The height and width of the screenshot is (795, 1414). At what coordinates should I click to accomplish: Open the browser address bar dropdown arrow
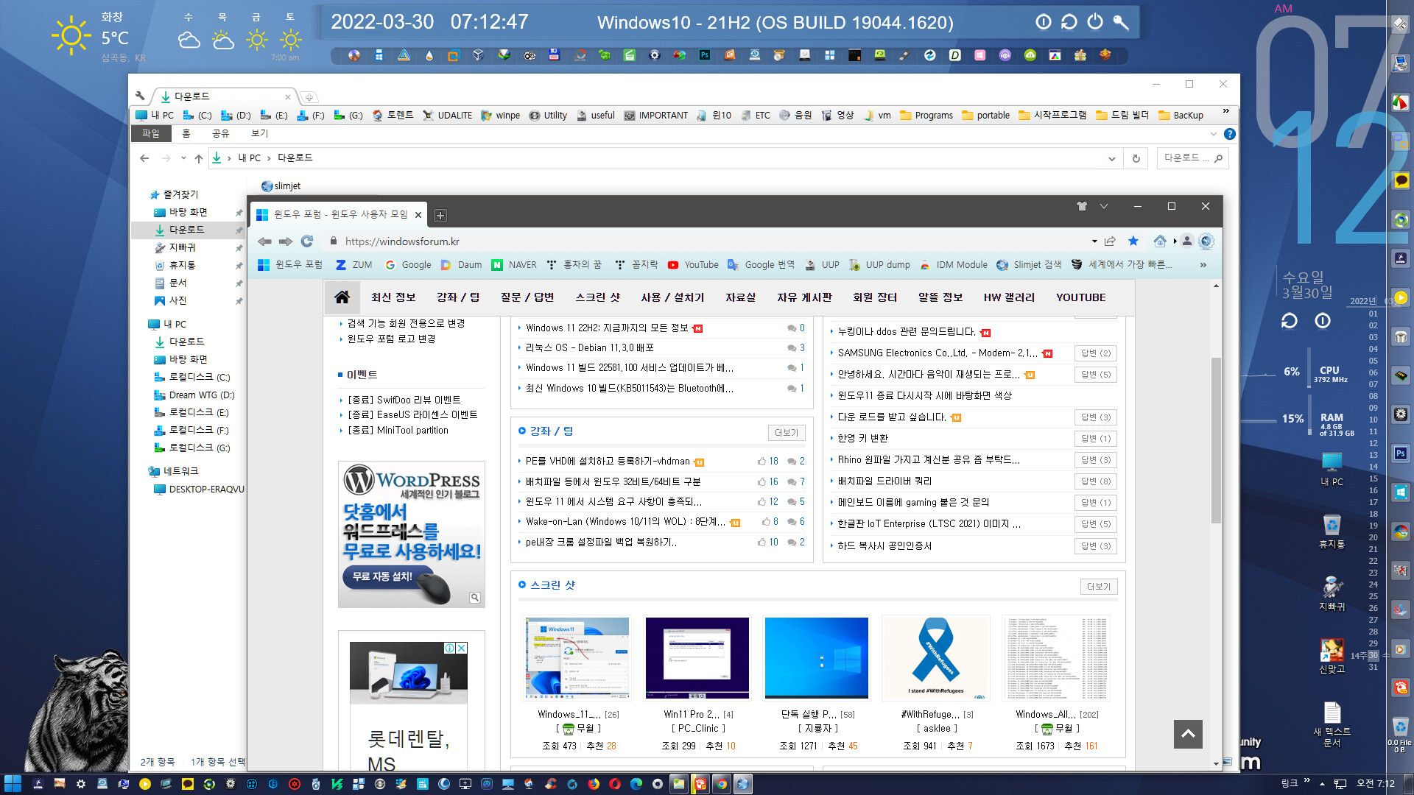[x=1094, y=241]
